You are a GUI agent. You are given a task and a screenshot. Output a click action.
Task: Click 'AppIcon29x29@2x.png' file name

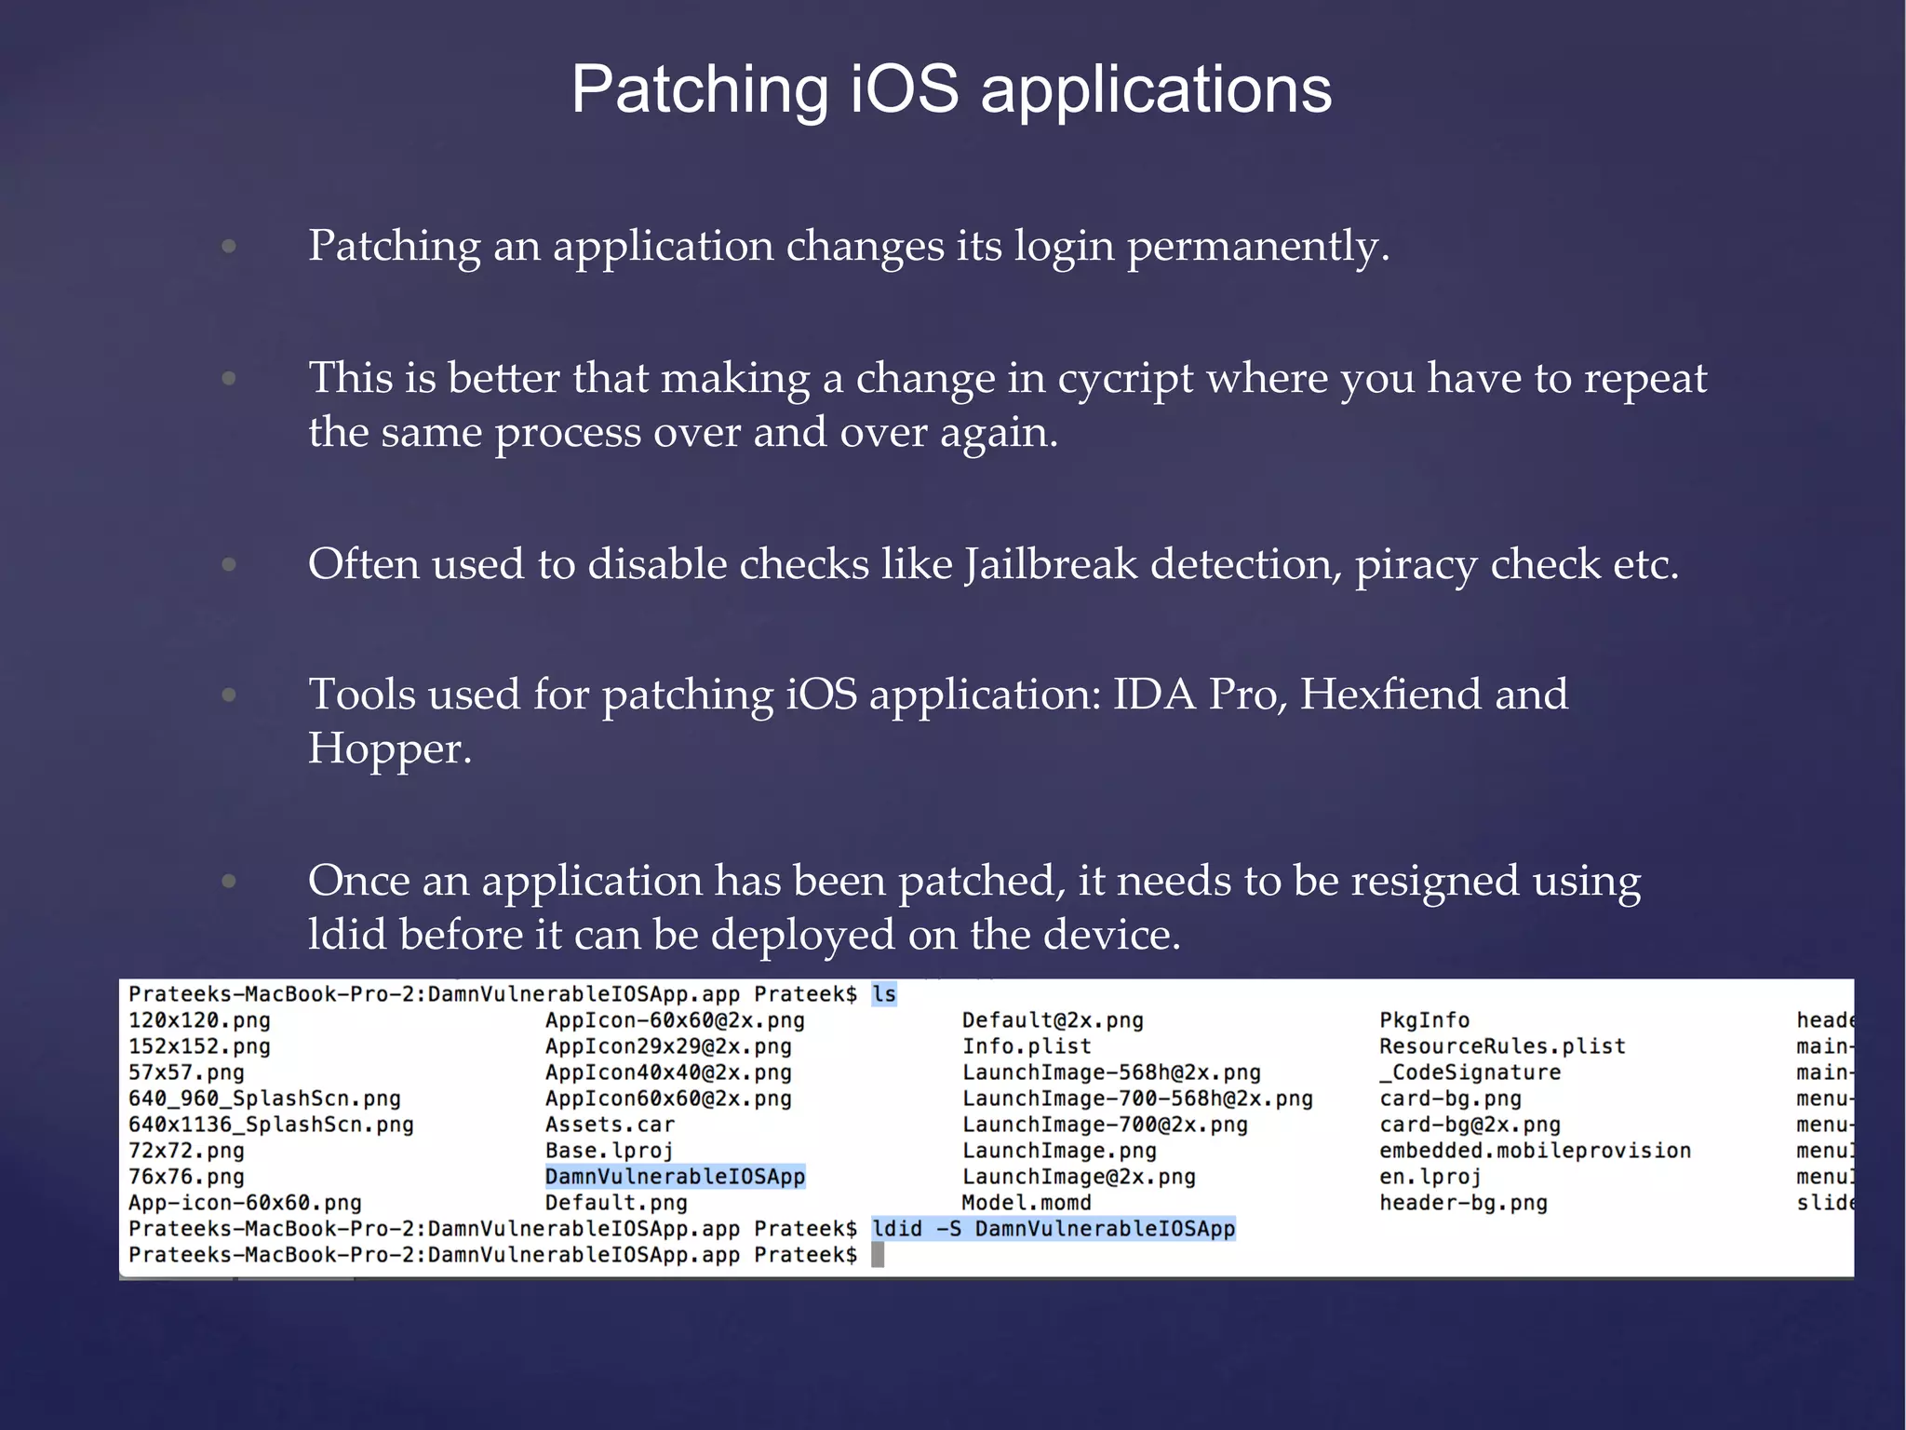(668, 1046)
